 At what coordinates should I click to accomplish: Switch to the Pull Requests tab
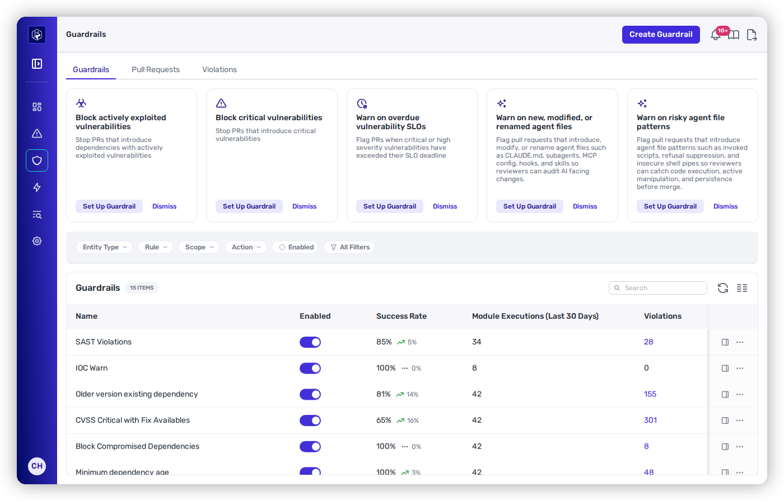point(156,69)
